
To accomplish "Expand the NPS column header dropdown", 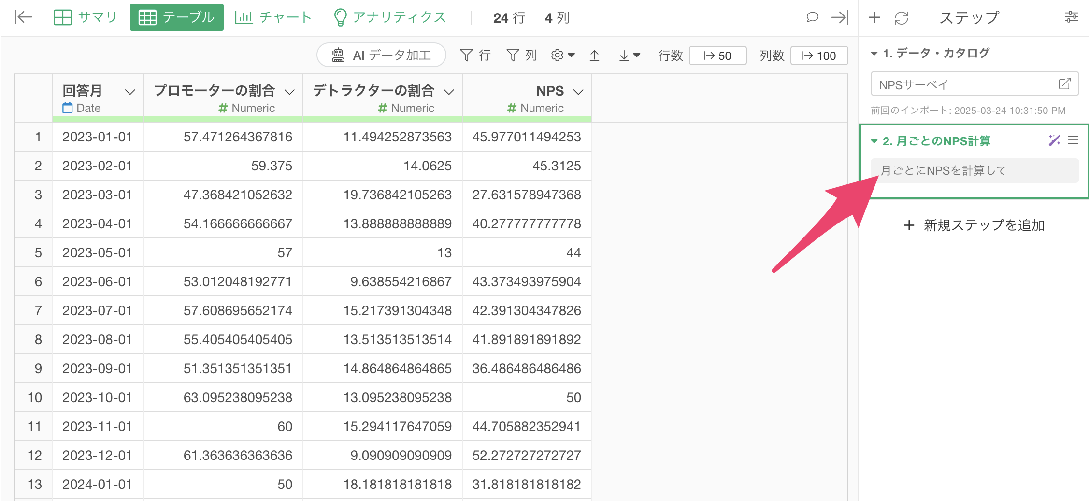I will (578, 92).
